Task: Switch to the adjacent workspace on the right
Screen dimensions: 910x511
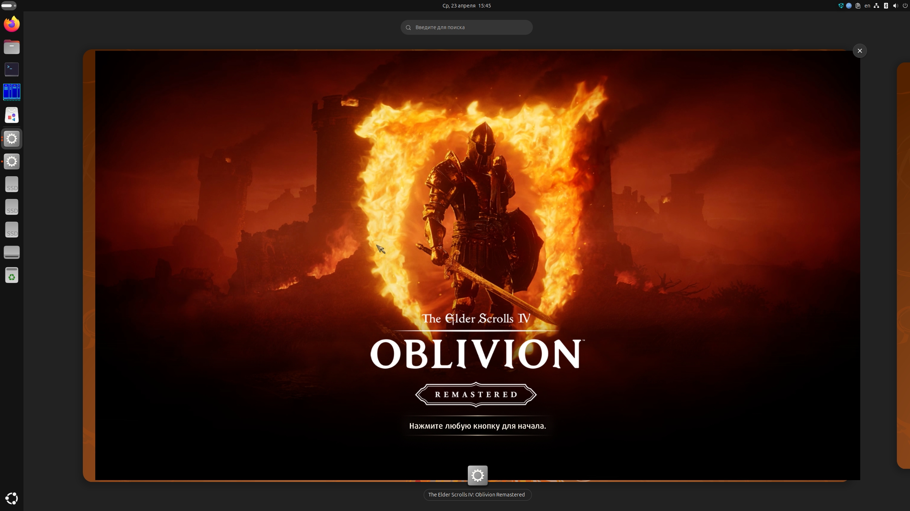Action: coord(904,266)
